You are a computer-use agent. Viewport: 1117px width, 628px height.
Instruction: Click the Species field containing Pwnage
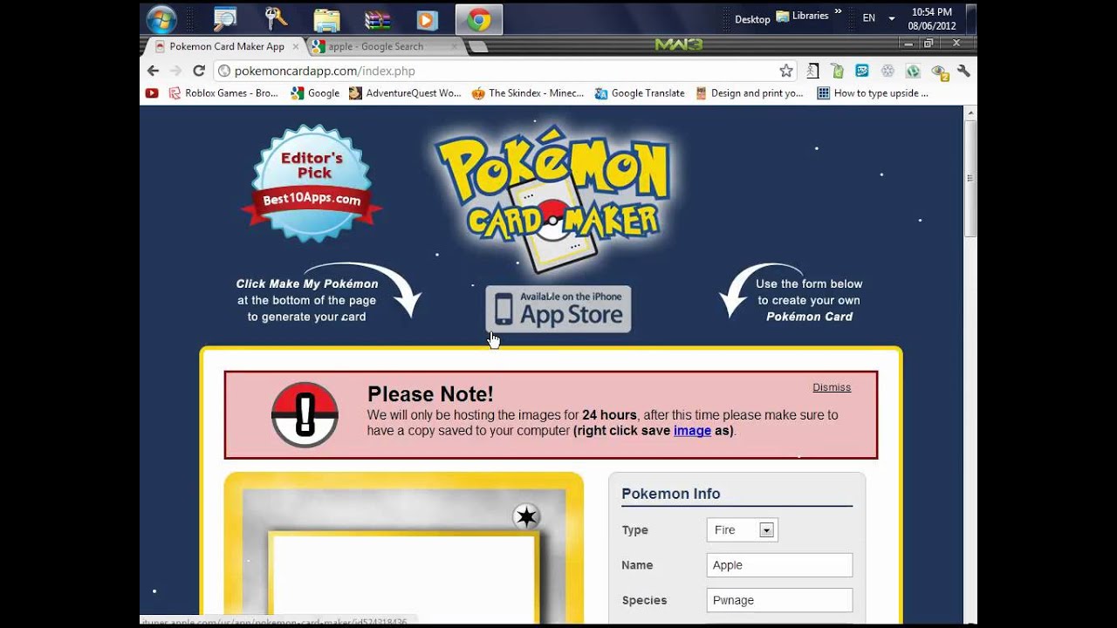pos(779,600)
